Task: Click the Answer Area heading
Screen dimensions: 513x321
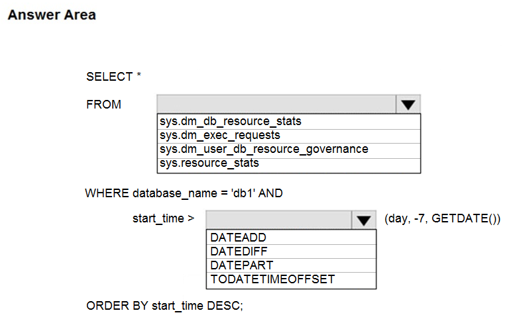Action: [52, 15]
